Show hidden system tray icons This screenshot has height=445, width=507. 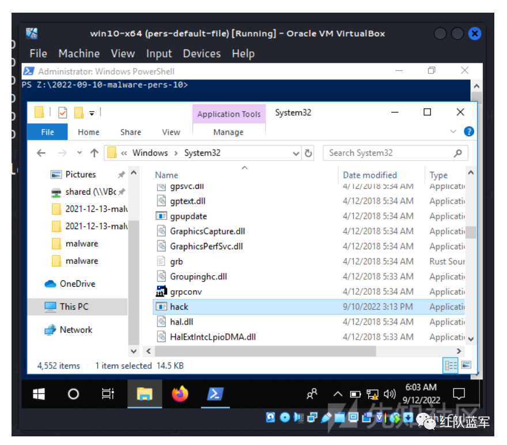[338, 394]
